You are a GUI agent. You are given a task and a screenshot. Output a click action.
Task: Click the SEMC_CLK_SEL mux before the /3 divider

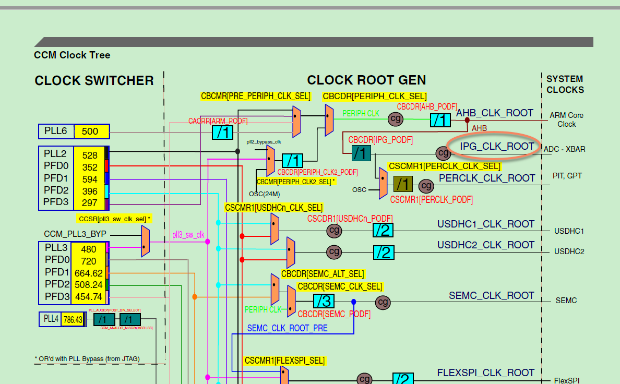[291, 301]
